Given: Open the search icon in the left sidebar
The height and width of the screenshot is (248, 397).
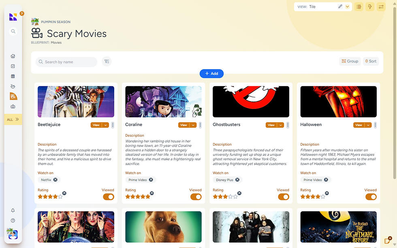Looking at the screenshot, I should pos(13,31).
